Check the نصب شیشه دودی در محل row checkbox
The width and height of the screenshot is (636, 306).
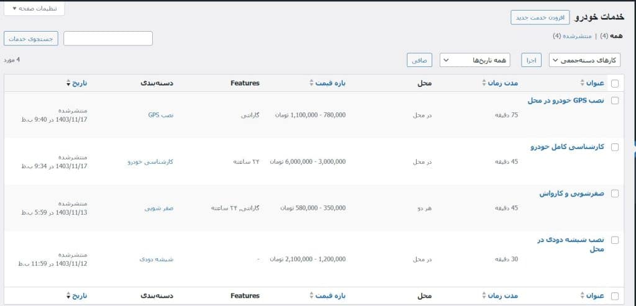(615, 240)
